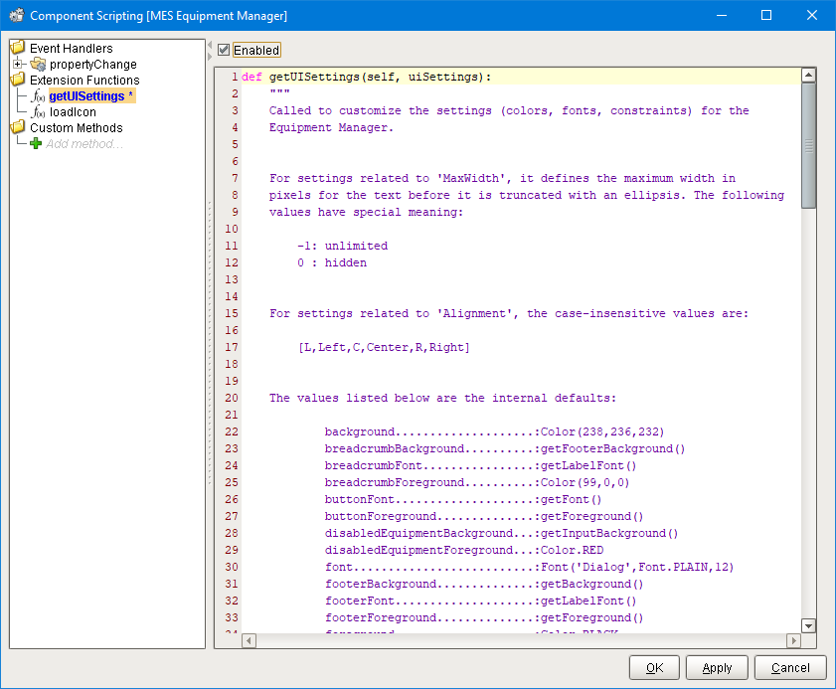Image resolution: width=836 pixels, height=689 pixels.
Task: Click the getUISettings function icon
Action: coord(38,96)
